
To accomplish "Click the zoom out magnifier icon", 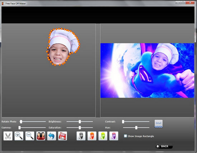I will pos(30,136).
